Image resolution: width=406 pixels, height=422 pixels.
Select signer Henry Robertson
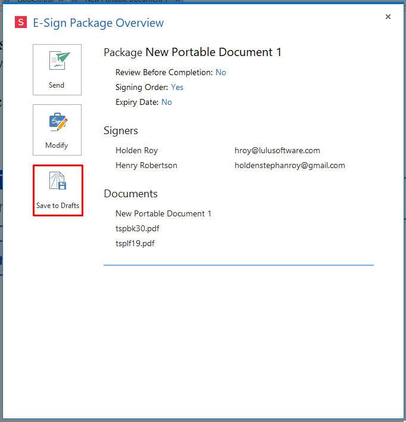click(146, 166)
